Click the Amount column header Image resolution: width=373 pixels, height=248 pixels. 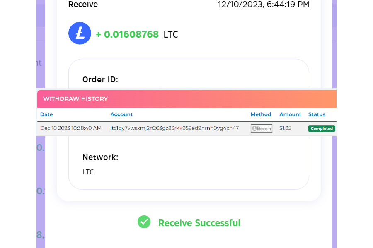pyautogui.click(x=290, y=114)
